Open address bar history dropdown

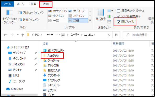[109, 35]
